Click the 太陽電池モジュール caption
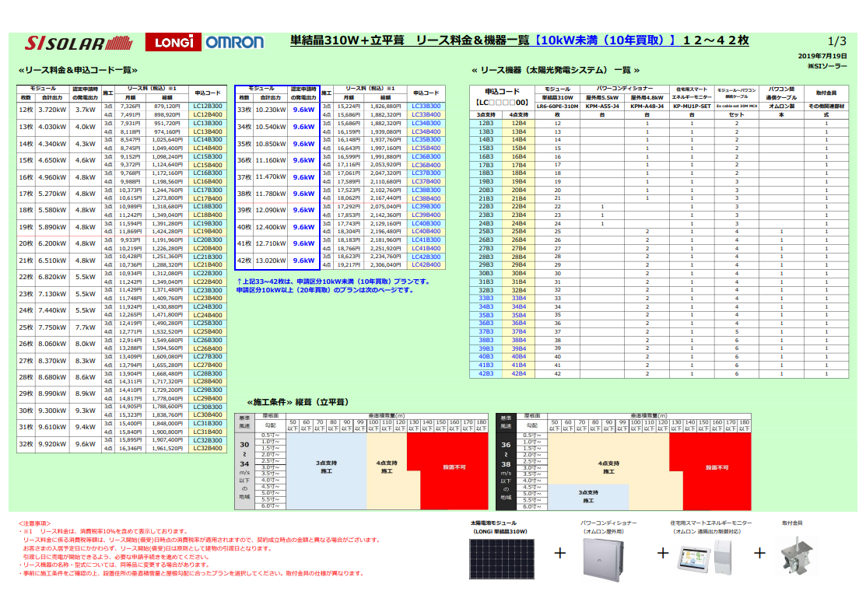 (x=493, y=523)
